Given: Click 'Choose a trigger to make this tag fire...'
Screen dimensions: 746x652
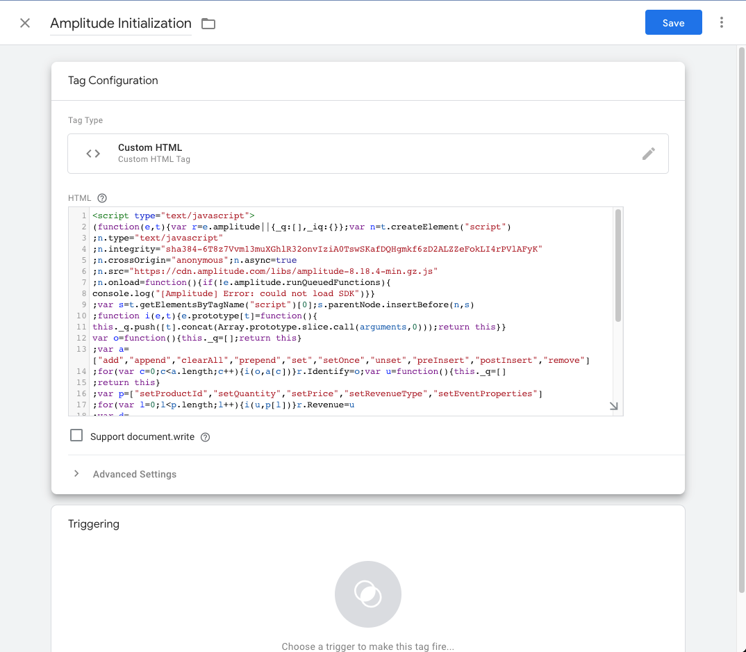Looking at the screenshot, I should 367,646.
